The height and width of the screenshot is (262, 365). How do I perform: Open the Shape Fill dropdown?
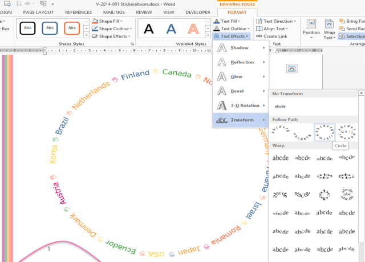pyautogui.click(x=111, y=21)
